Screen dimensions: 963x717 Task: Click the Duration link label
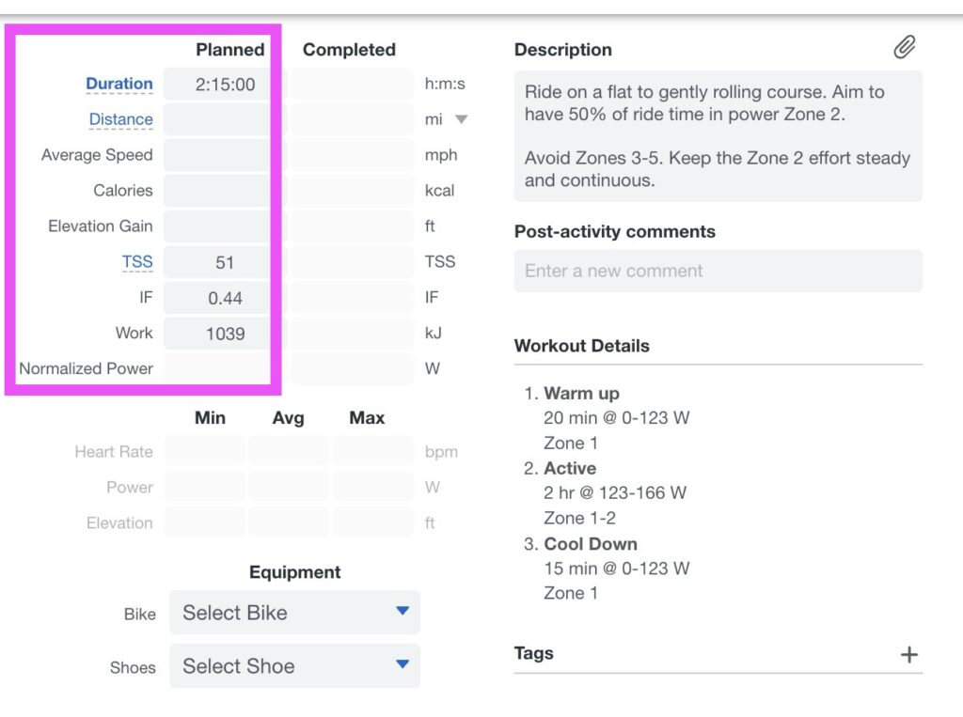tap(118, 84)
